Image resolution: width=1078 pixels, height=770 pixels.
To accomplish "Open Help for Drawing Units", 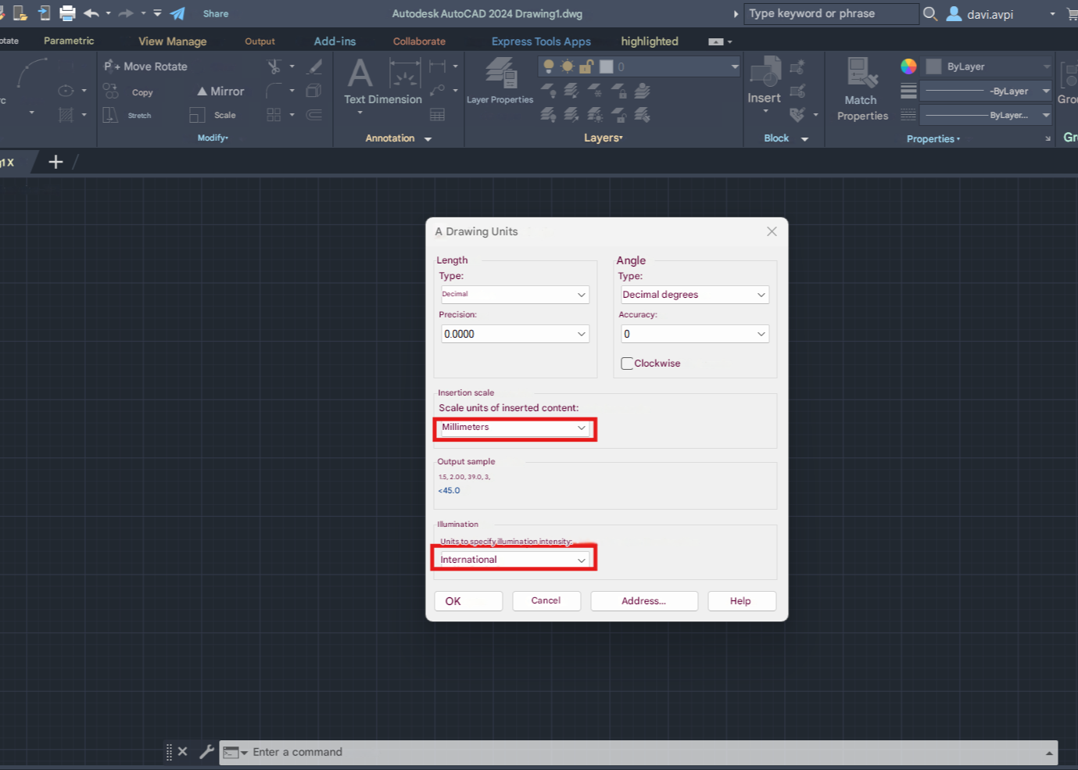I will tap(742, 601).
